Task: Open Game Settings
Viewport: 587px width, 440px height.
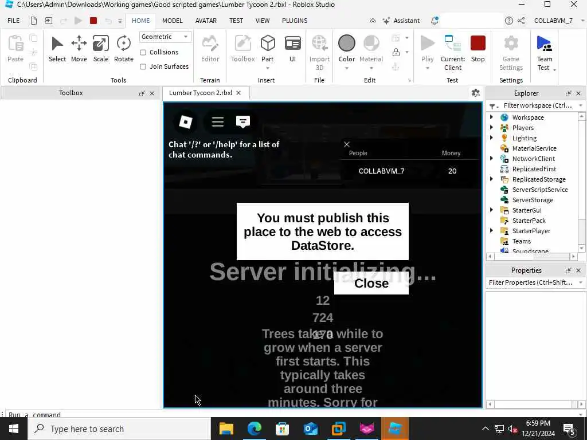Action: (511, 52)
